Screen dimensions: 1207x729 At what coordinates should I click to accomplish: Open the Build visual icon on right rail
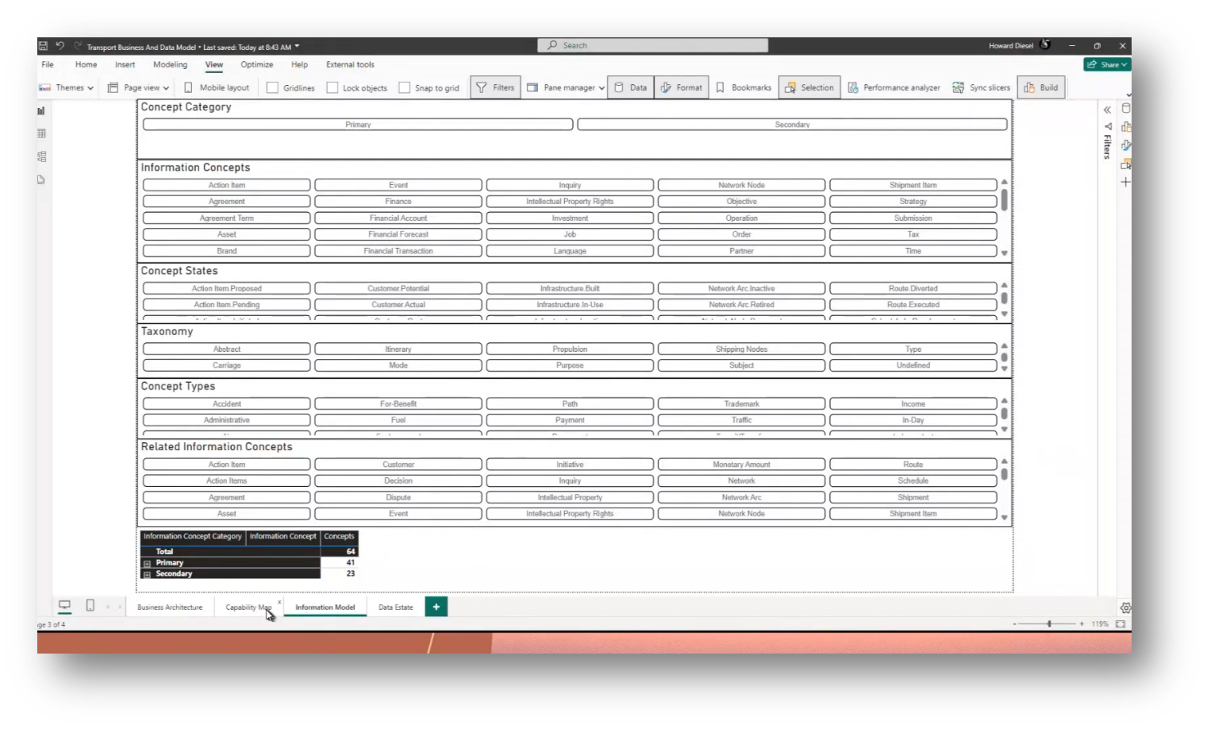tap(1125, 127)
